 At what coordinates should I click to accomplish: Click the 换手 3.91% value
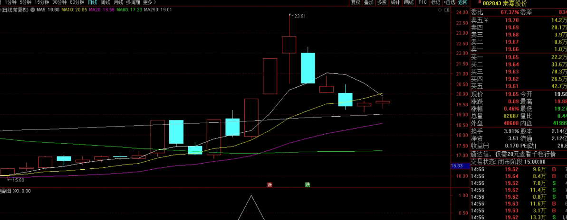511,132
